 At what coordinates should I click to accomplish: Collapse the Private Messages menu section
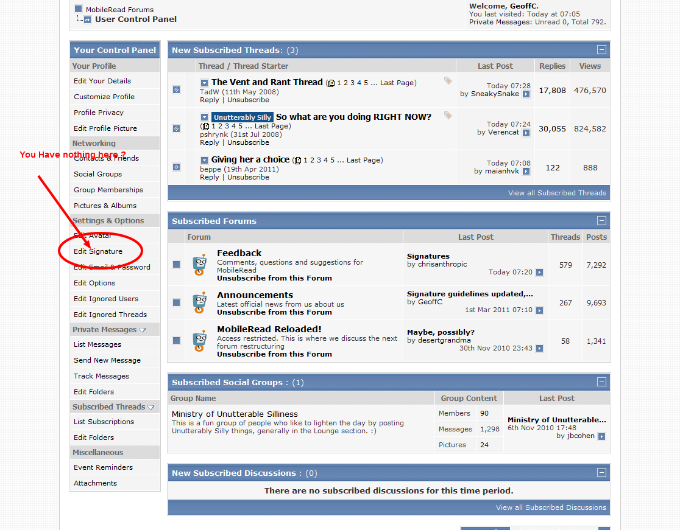pos(142,330)
